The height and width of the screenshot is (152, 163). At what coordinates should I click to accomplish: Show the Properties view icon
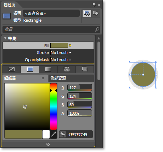click(87, 13)
